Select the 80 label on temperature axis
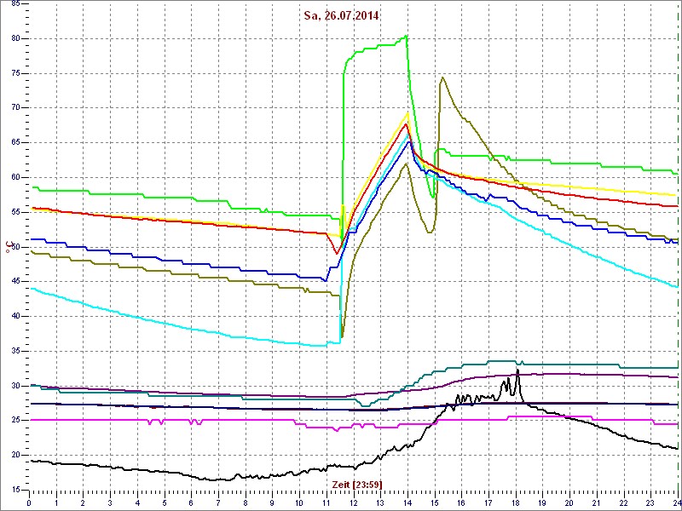Screen dimensions: 682x511 click(x=14, y=38)
